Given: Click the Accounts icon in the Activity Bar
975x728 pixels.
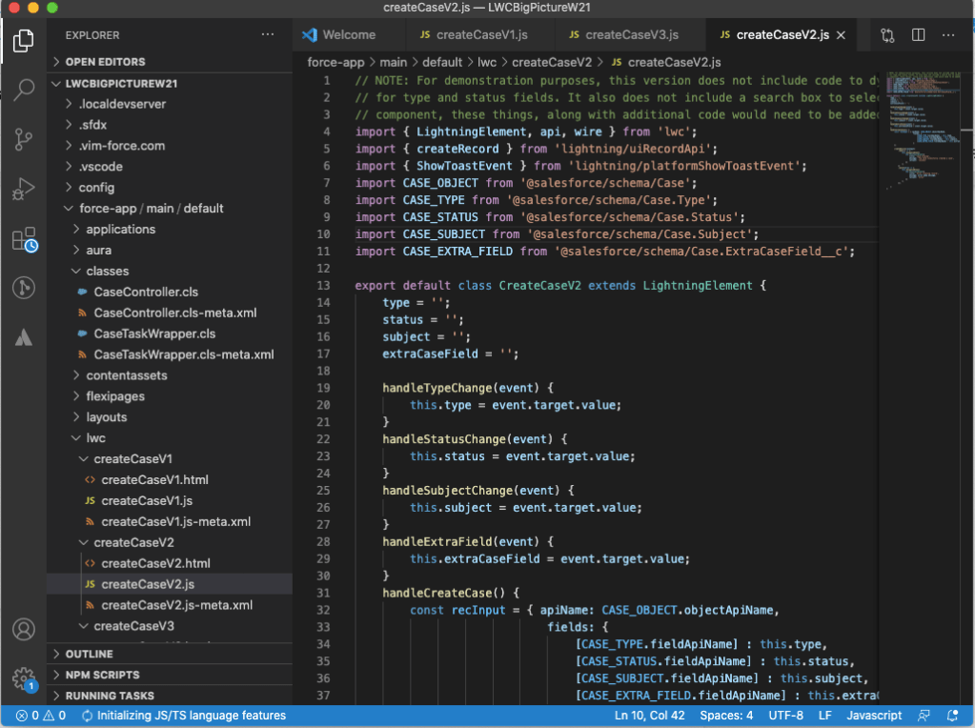Looking at the screenshot, I should point(23,629).
